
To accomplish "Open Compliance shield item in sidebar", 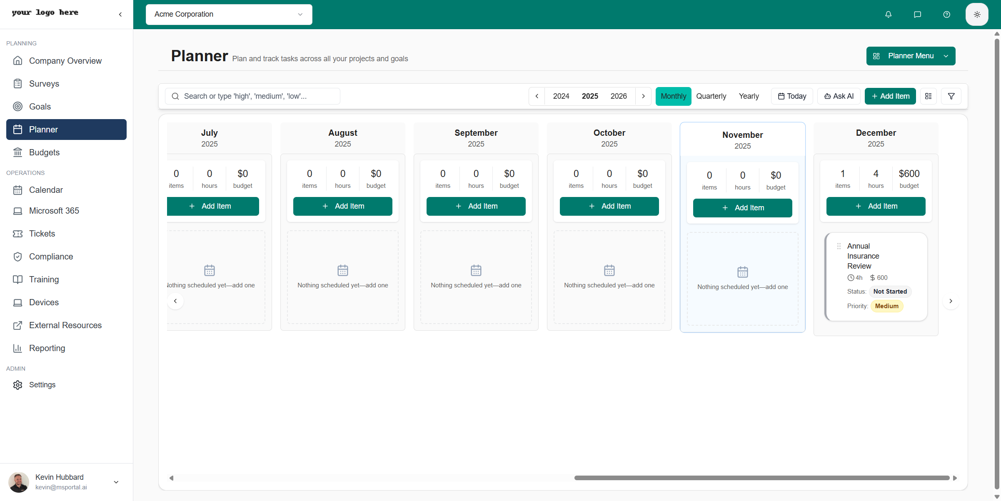I will (x=51, y=257).
